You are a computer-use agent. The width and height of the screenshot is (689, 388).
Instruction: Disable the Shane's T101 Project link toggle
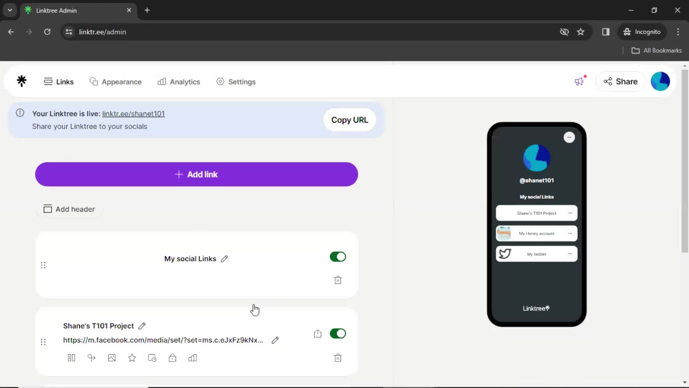click(x=338, y=333)
